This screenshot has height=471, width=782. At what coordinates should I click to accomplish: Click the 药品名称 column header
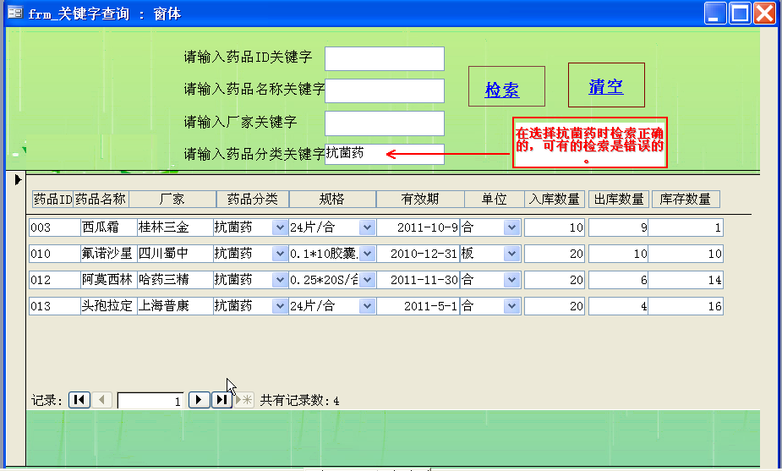pyautogui.click(x=101, y=199)
